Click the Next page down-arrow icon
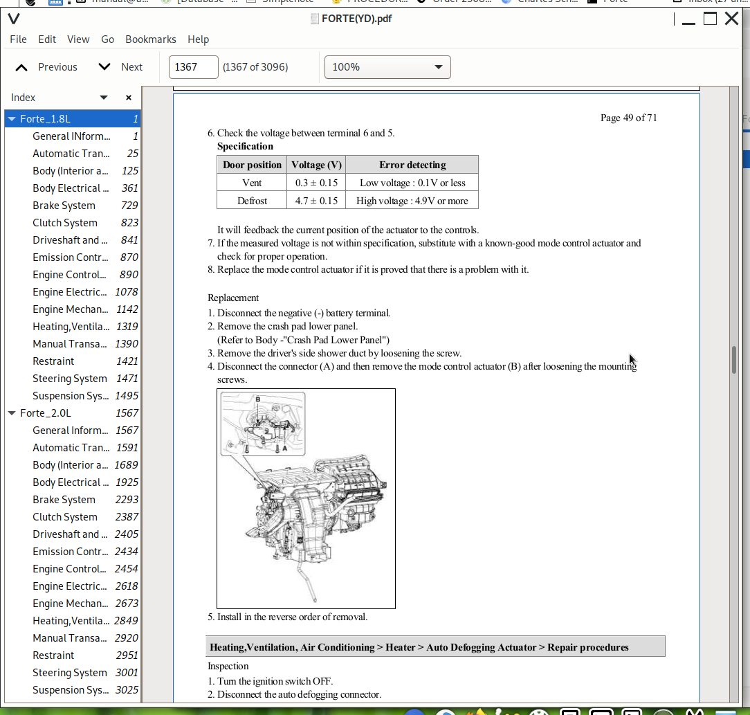This screenshot has height=715, width=750. (x=104, y=67)
